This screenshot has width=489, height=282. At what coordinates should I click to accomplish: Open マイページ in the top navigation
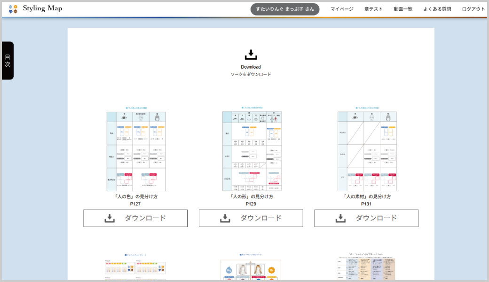pyautogui.click(x=342, y=9)
